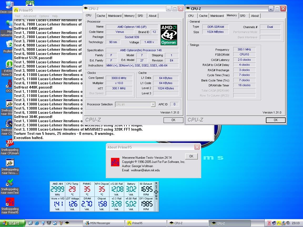Open the Options menu in Prime95

click(x=44, y=16)
